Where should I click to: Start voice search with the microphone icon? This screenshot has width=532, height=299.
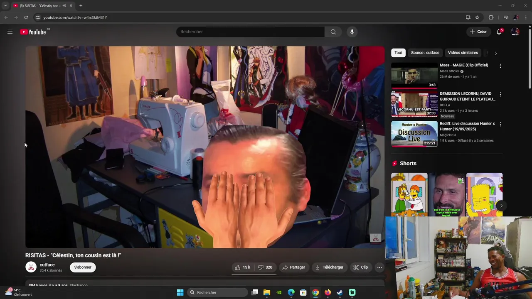(x=352, y=32)
